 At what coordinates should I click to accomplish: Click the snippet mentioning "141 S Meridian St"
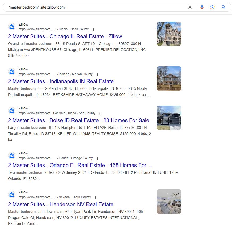pyautogui.click(x=79, y=92)
